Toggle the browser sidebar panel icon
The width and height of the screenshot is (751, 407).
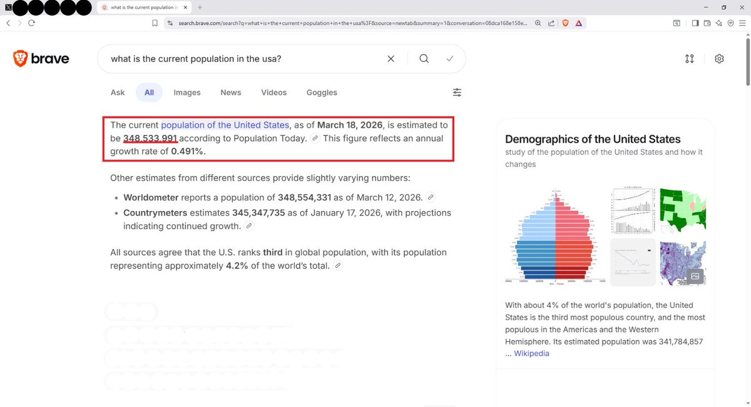click(x=695, y=23)
